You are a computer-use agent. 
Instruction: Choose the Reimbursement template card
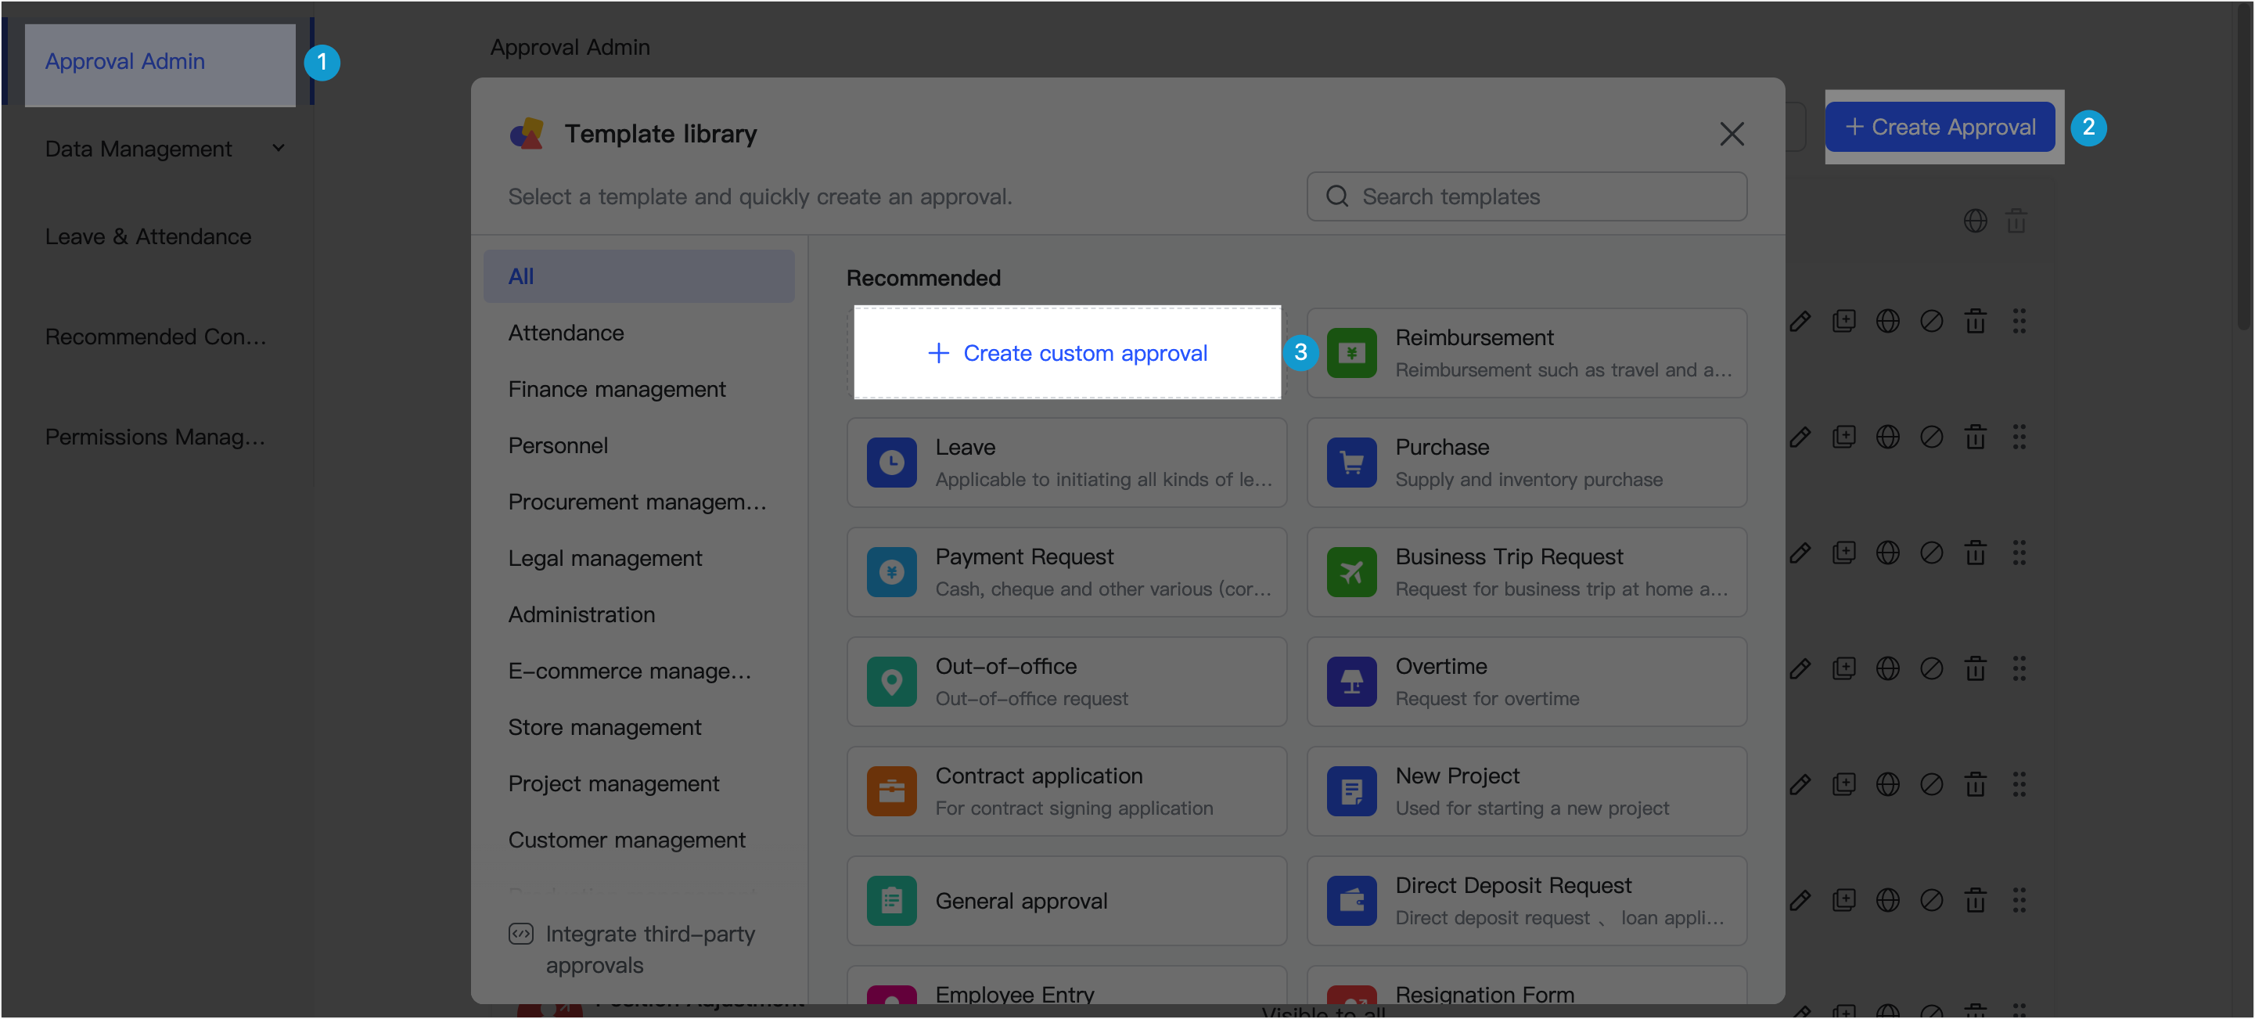(x=1526, y=353)
